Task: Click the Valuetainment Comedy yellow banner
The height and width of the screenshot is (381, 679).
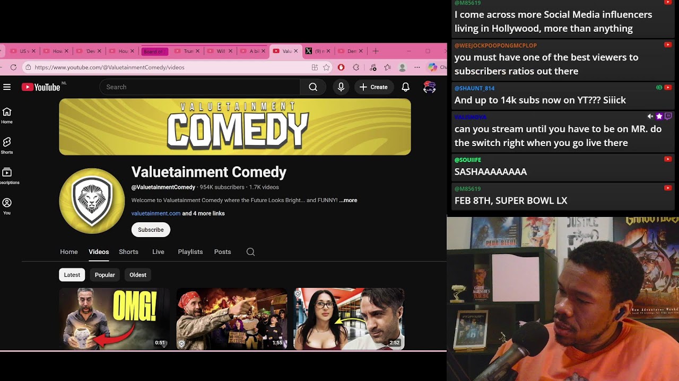Action: coord(235,127)
